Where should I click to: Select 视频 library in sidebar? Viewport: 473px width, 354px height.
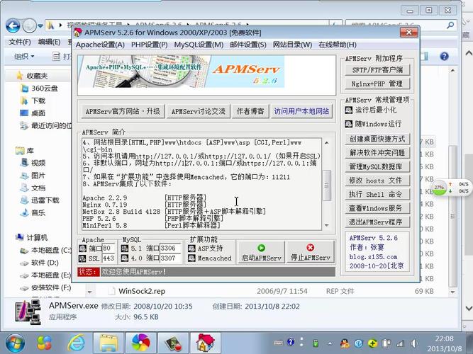(33, 163)
